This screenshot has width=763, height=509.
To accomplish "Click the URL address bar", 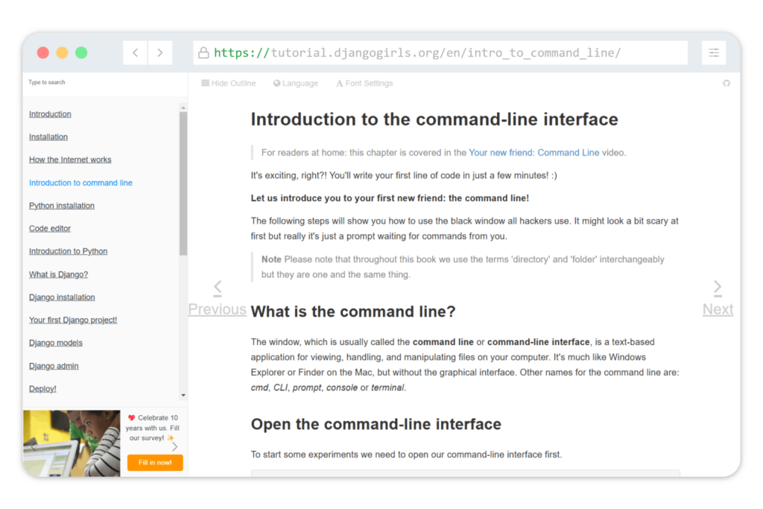I will pos(440,53).
